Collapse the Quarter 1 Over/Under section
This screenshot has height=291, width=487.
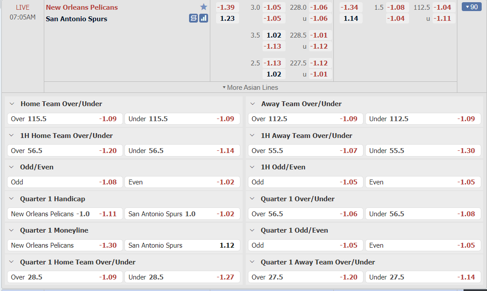click(x=252, y=199)
